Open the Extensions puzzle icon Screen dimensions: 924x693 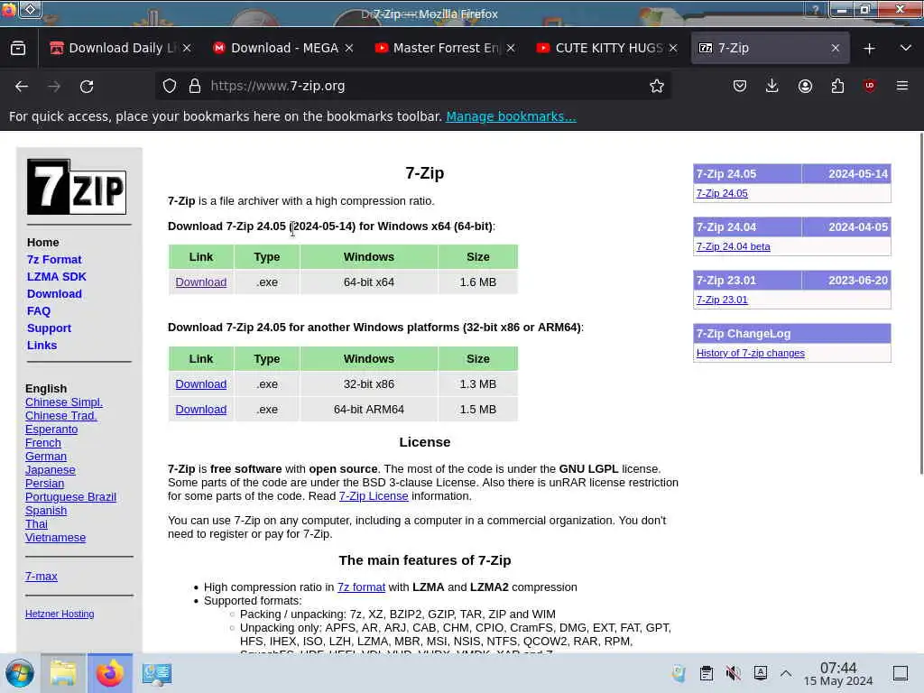tap(837, 86)
